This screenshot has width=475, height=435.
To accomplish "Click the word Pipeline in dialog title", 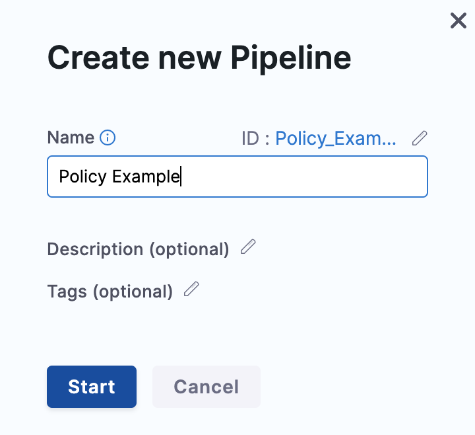I will point(290,58).
